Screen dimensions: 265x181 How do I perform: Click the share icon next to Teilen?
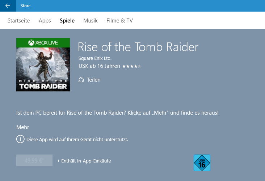81,80
